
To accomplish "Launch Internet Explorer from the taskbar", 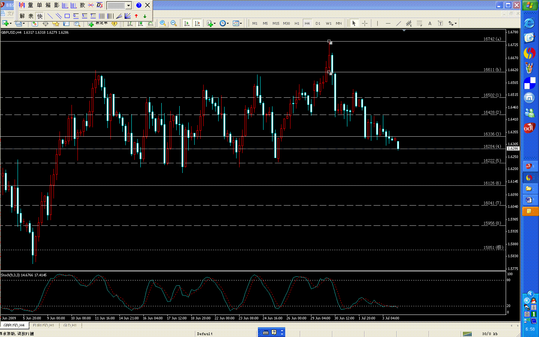I will click(529, 23).
